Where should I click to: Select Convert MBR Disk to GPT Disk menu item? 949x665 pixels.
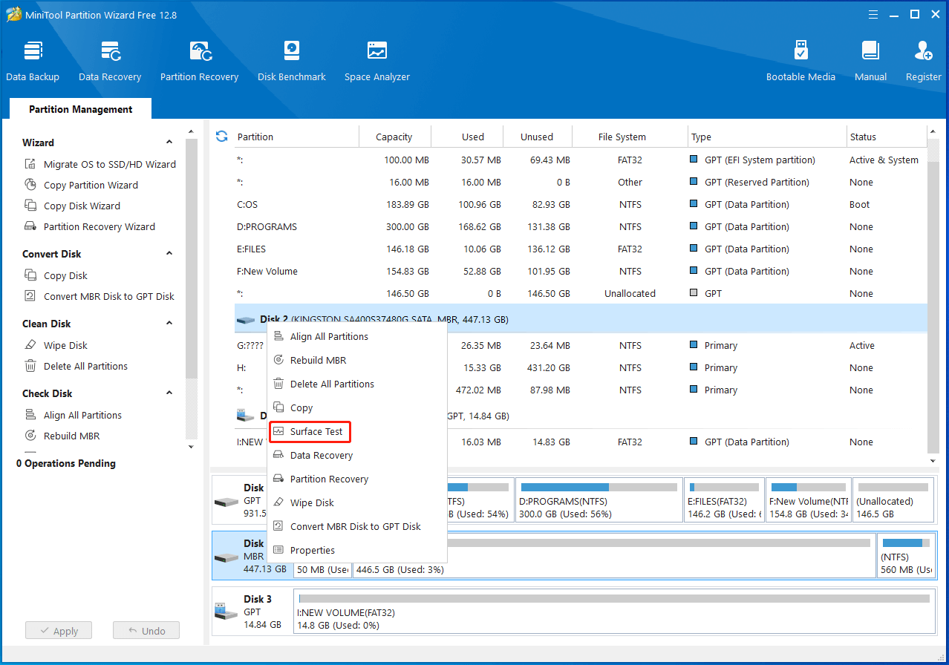point(355,526)
